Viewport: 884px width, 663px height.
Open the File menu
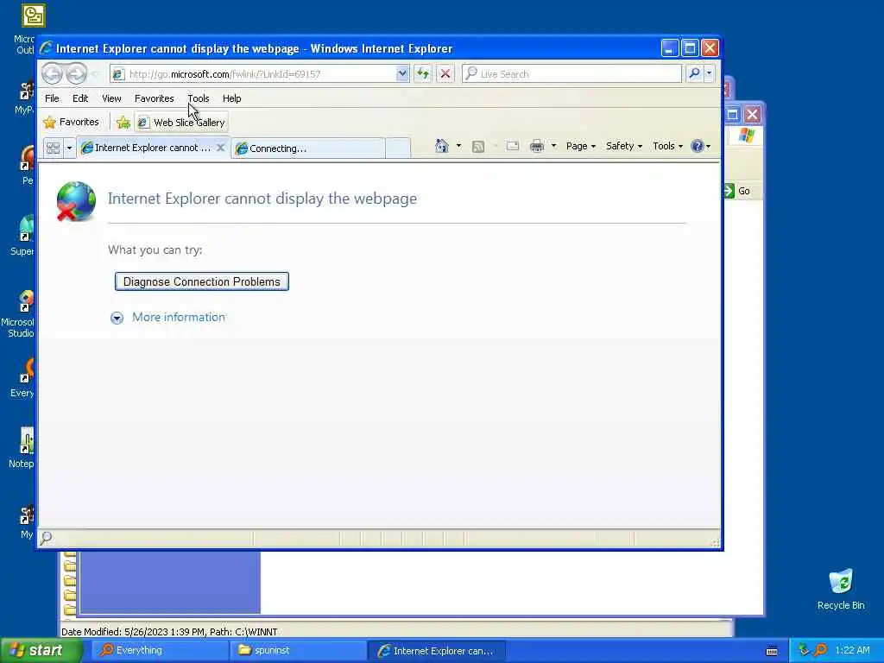pyautogui.click(x=52, y=98)
